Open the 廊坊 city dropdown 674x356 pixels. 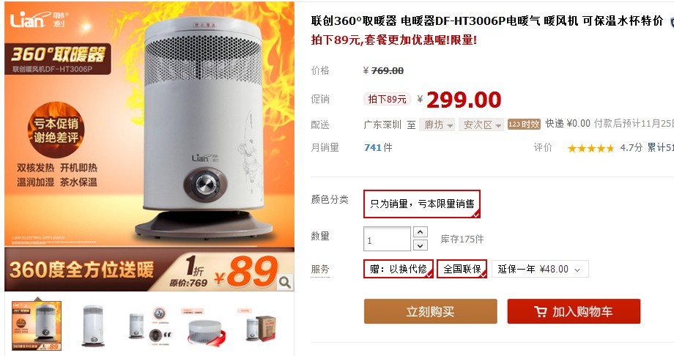pyautogui.click(x=437, y=125)
